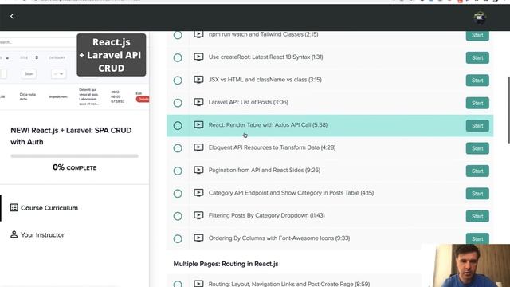Open lesson 'Laravel API: List of Posts'
Image resolution: width=510 pixels, height=287 pixels.
click(x=248, y=102)
